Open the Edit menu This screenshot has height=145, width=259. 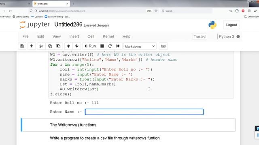[40, 37]
